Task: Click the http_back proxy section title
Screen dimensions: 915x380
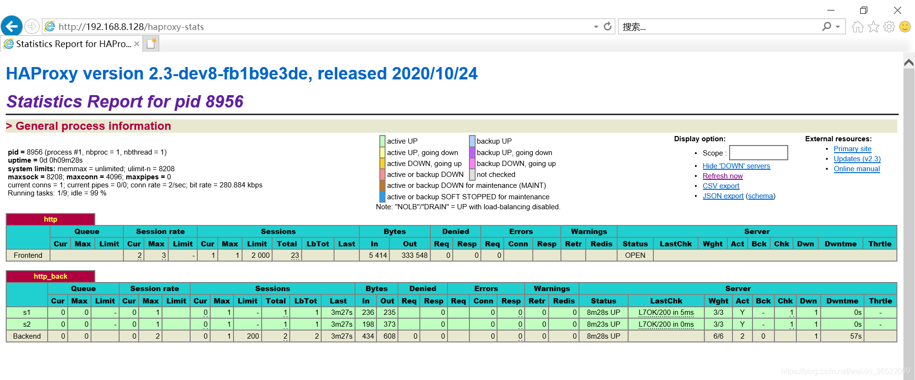Action: pyautogui.click(x=51, y=276)
